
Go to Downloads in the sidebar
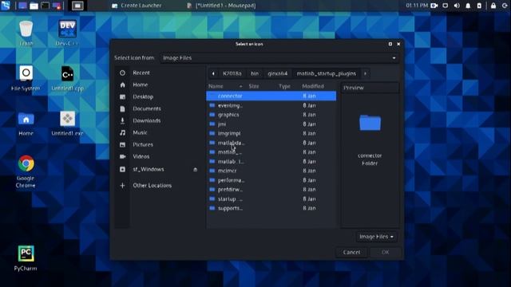(146, 120)
